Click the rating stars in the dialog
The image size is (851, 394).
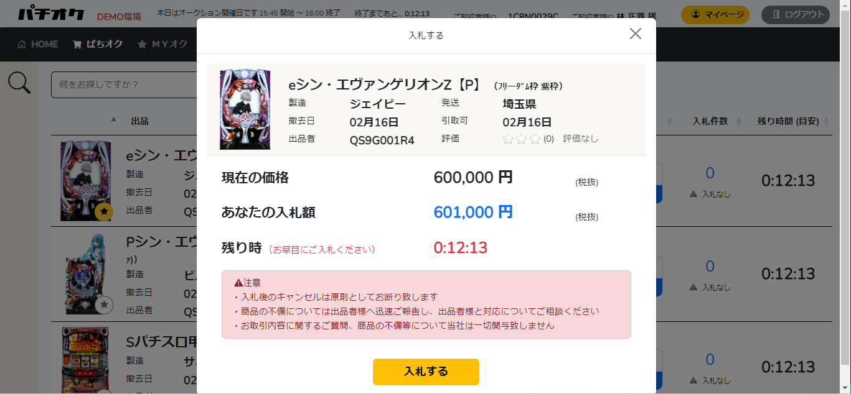click(522, 139)
